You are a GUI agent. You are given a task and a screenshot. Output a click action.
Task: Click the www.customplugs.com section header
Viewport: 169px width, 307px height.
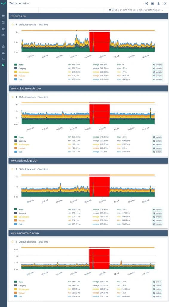point(88,161)
